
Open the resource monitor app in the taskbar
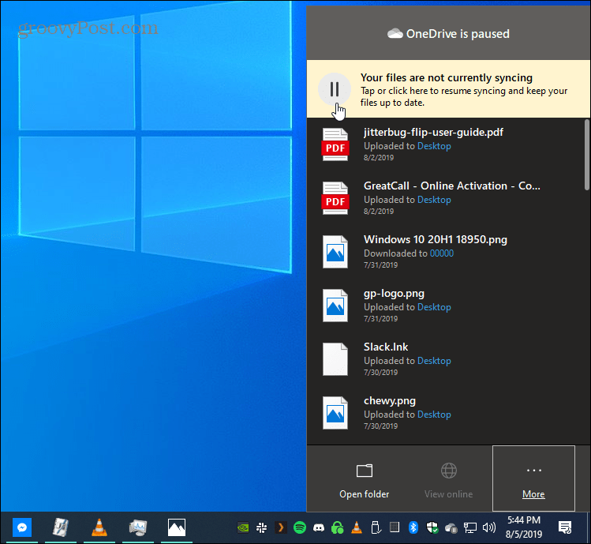click(x=137, y=527)
